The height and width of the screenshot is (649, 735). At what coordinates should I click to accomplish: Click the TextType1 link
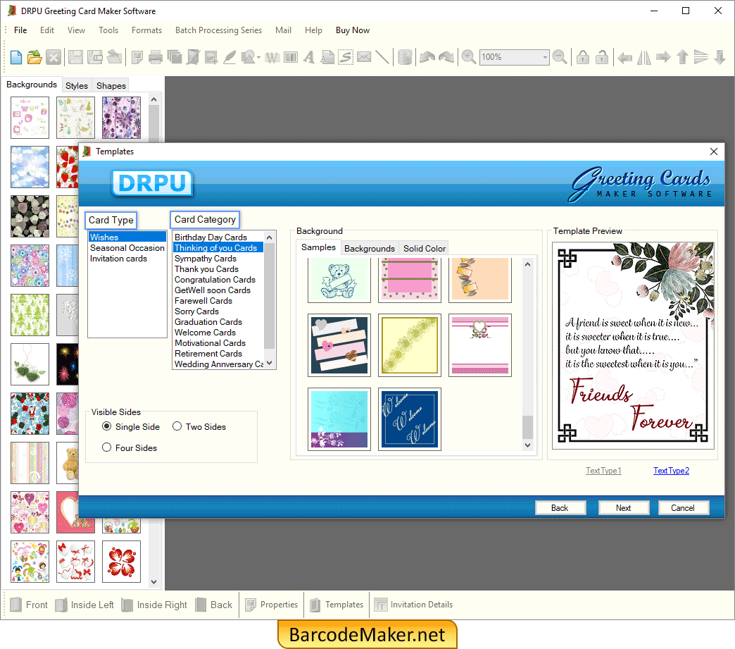[603, 470]
